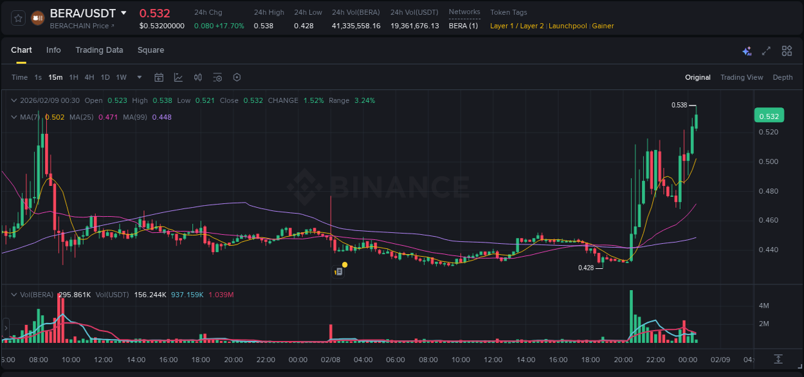
Task: Open chart settings gear icon
Action: [237, 77]
